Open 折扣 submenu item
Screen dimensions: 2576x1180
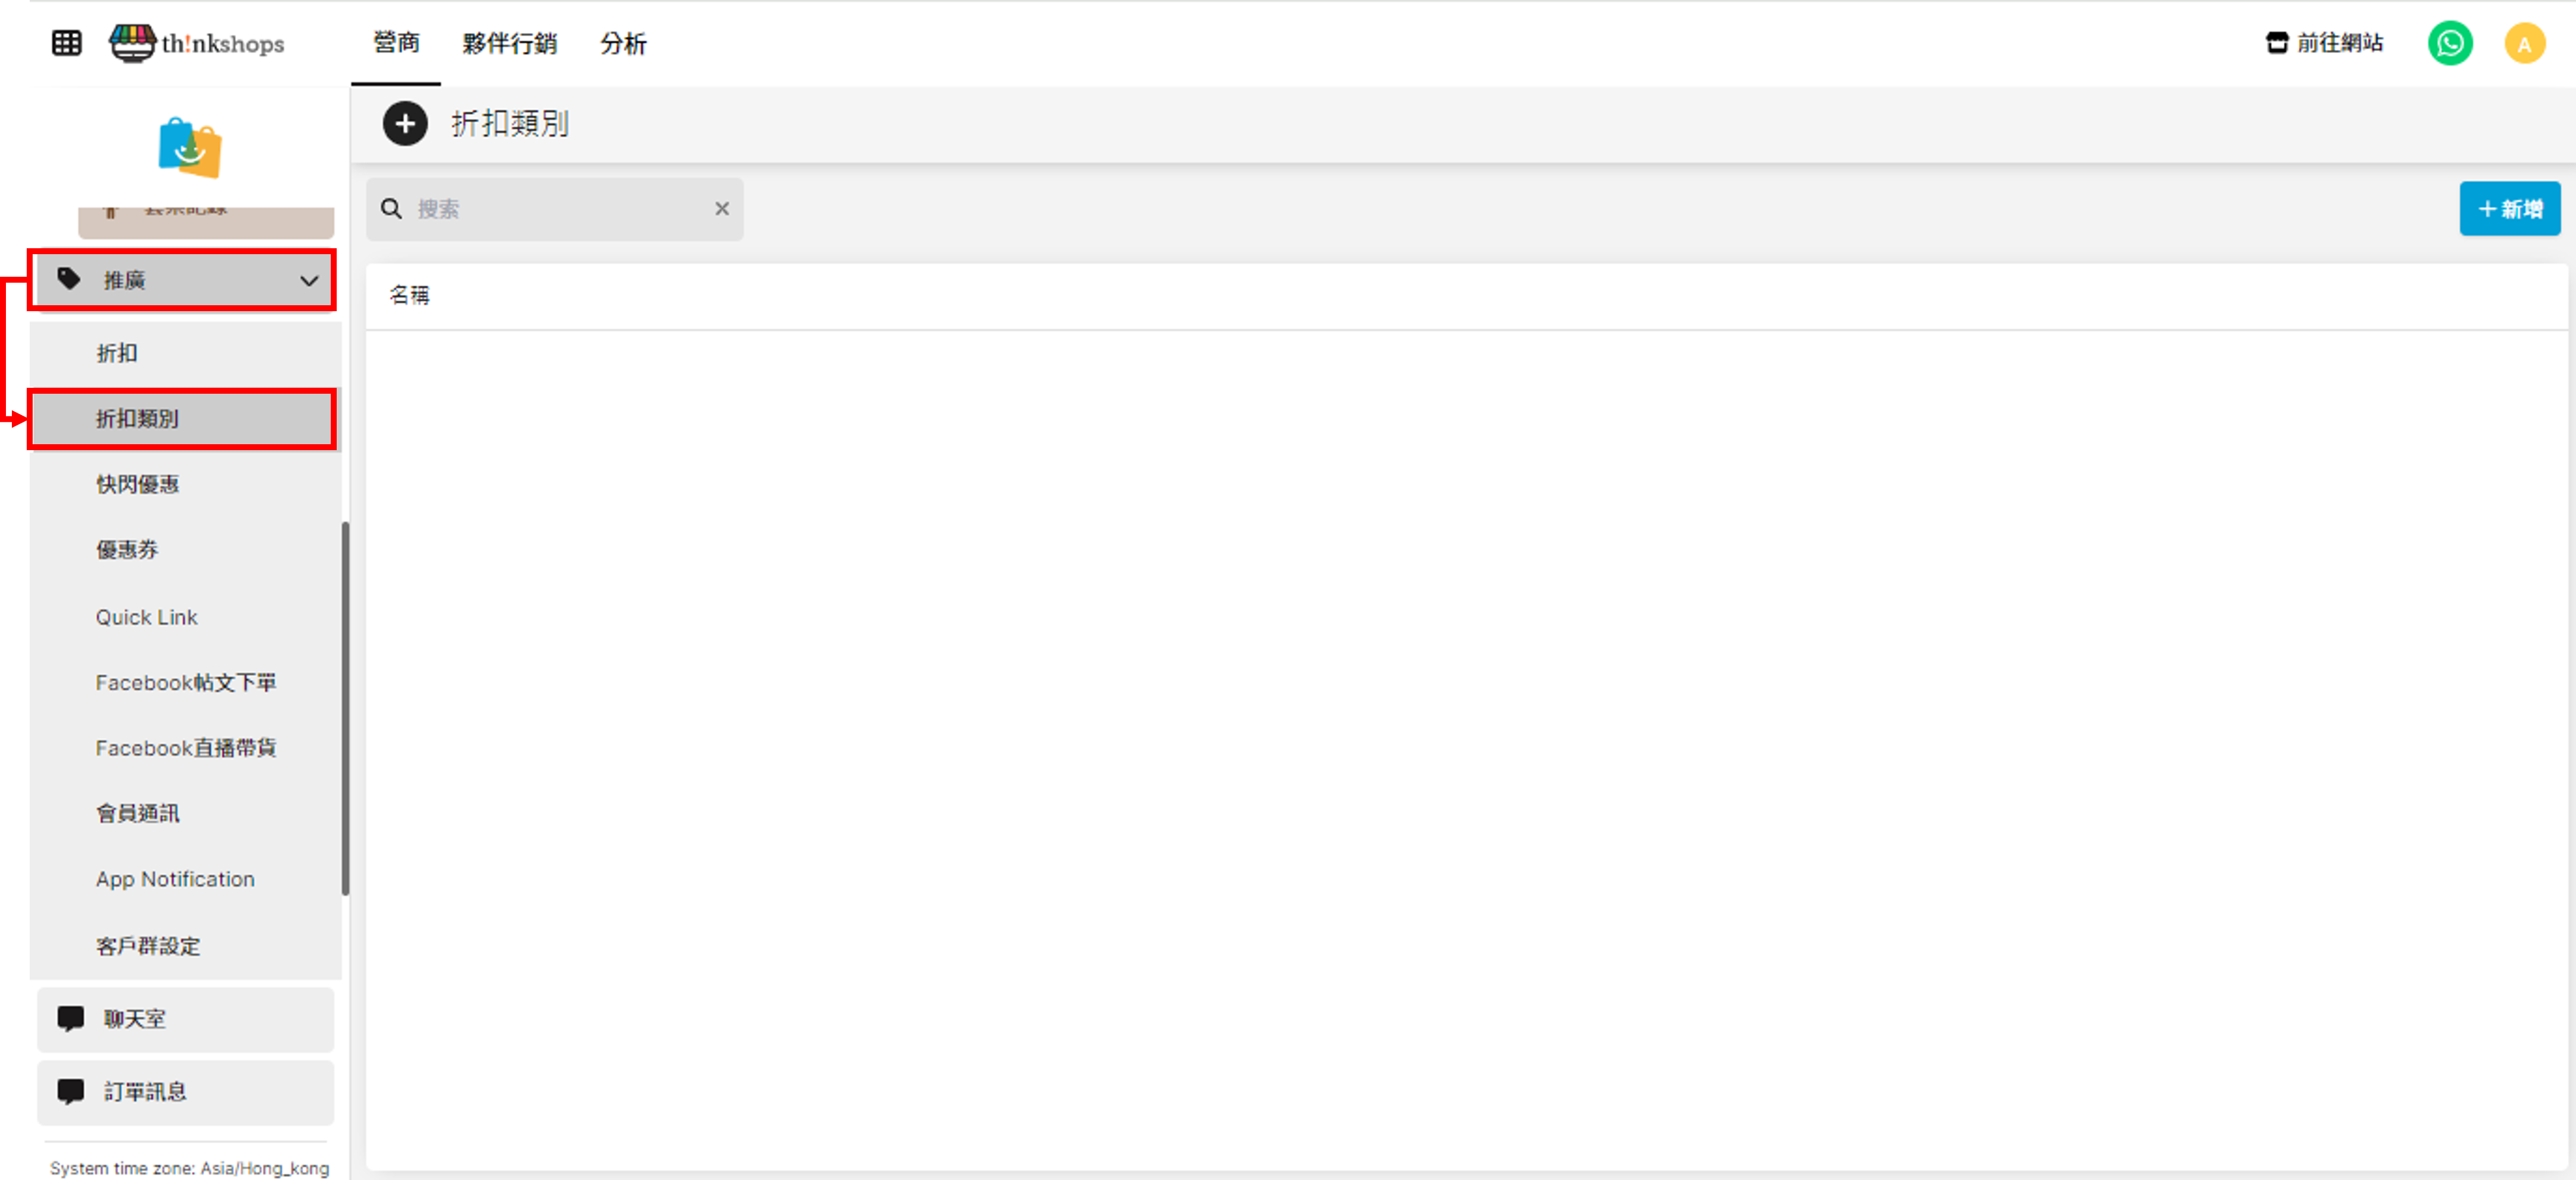pyautogui.click(x=117, y=353)
